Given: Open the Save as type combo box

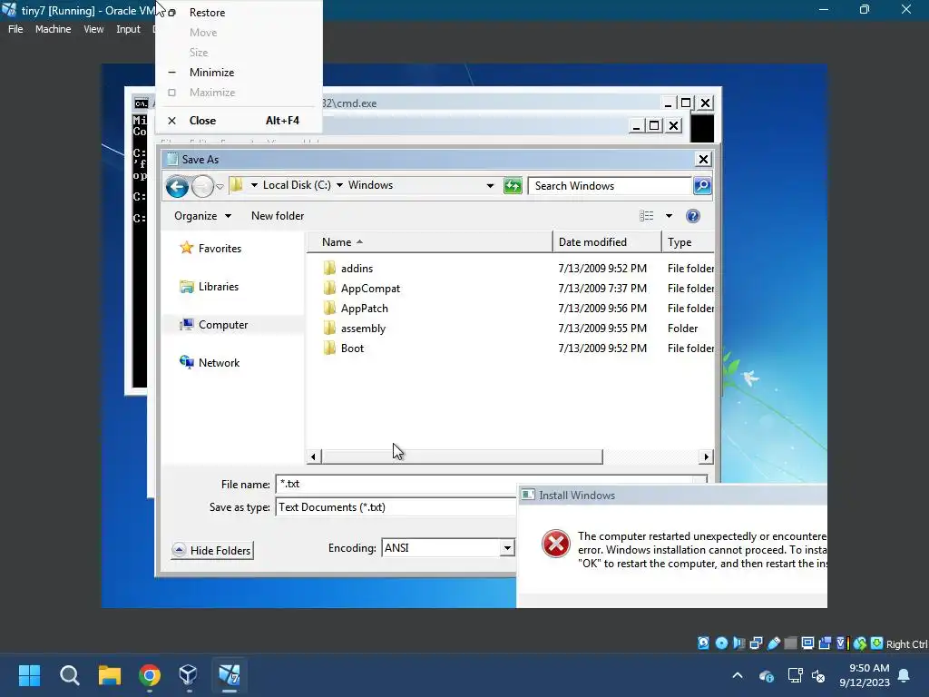Looking at the screenshot, I should tap(396, 507).
